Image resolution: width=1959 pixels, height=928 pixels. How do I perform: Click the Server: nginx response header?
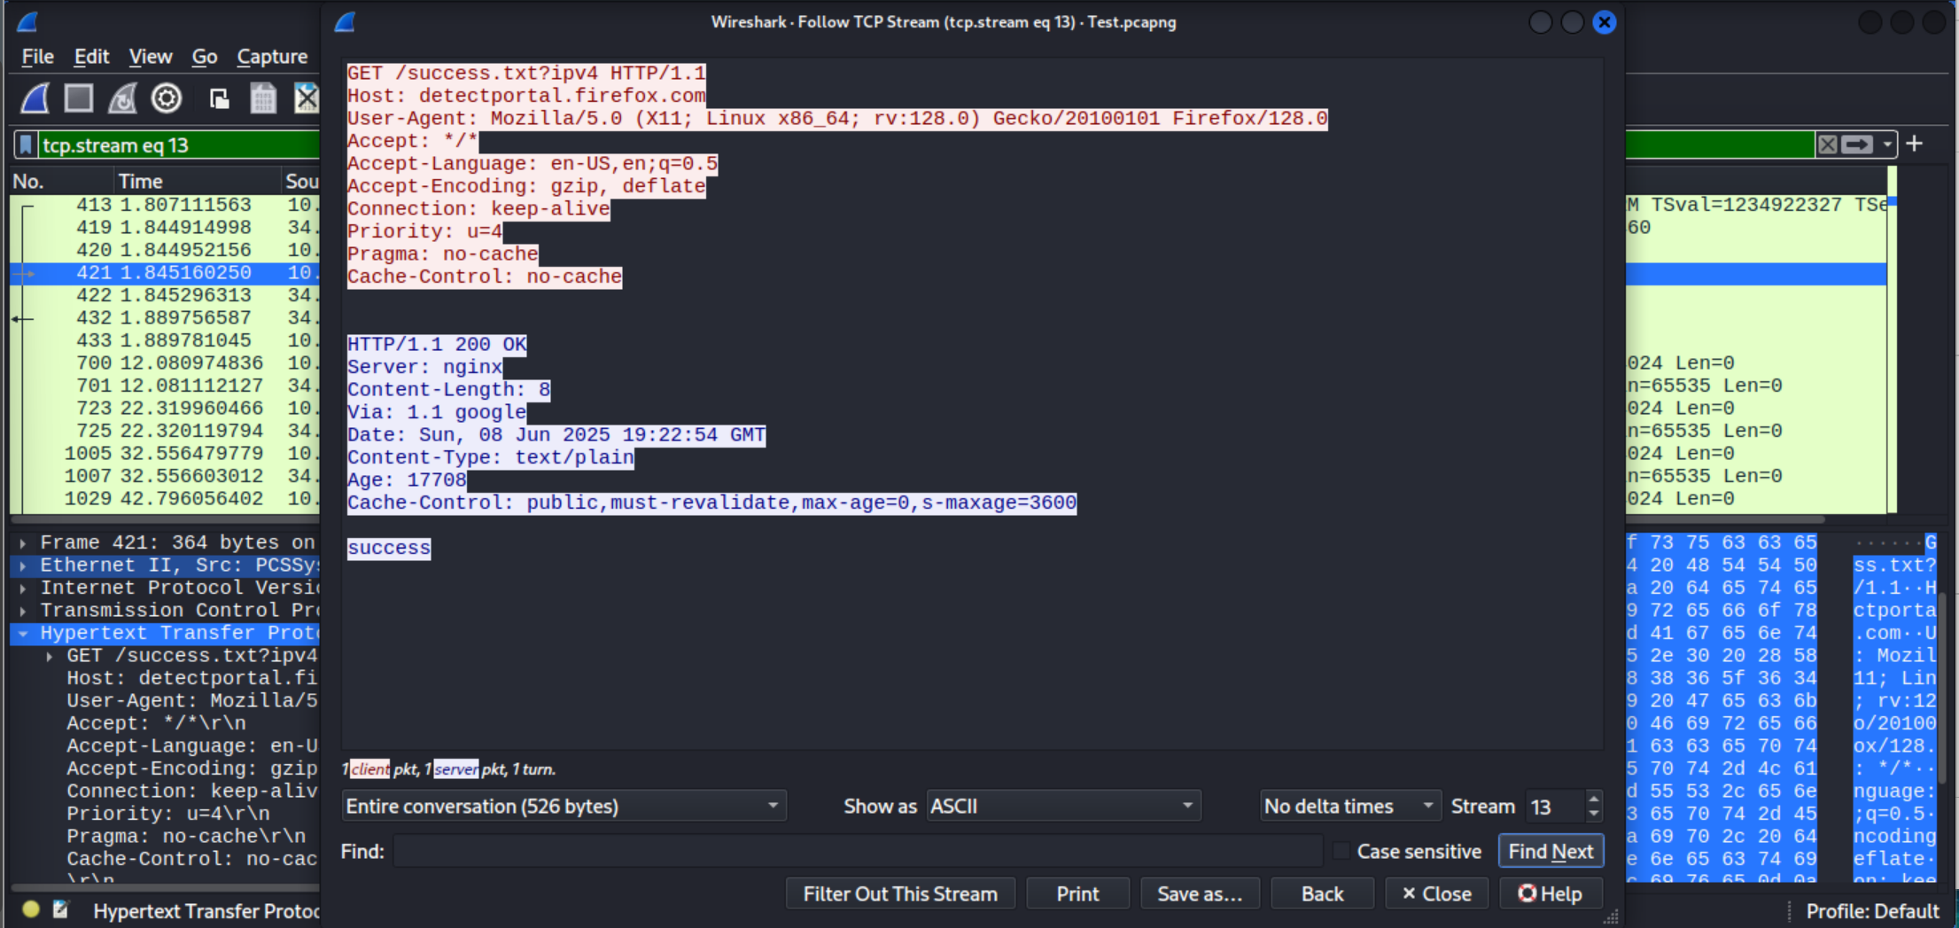pyautogui.click(x=424, y=367)
